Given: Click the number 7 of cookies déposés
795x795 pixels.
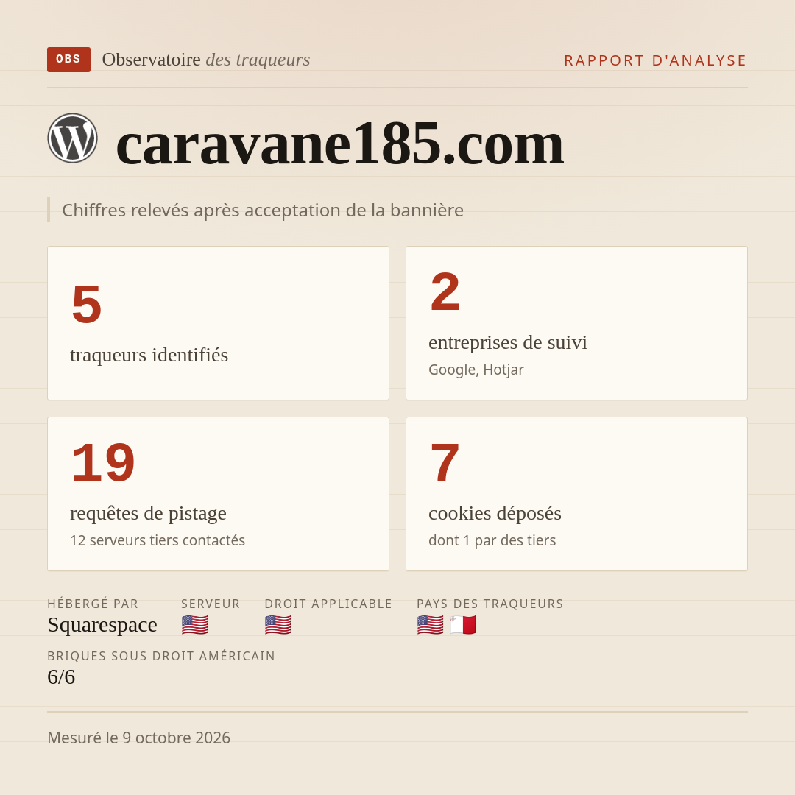Looking at the screenshot, I should pos(445,463).
